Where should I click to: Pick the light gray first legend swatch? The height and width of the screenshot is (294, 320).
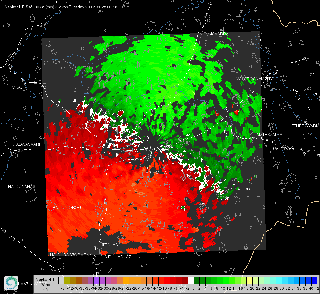coord(61,281)
